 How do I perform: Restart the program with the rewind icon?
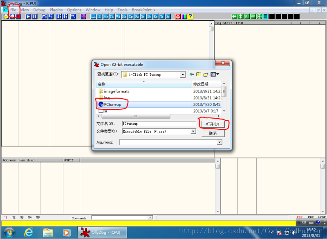[13, 16]
